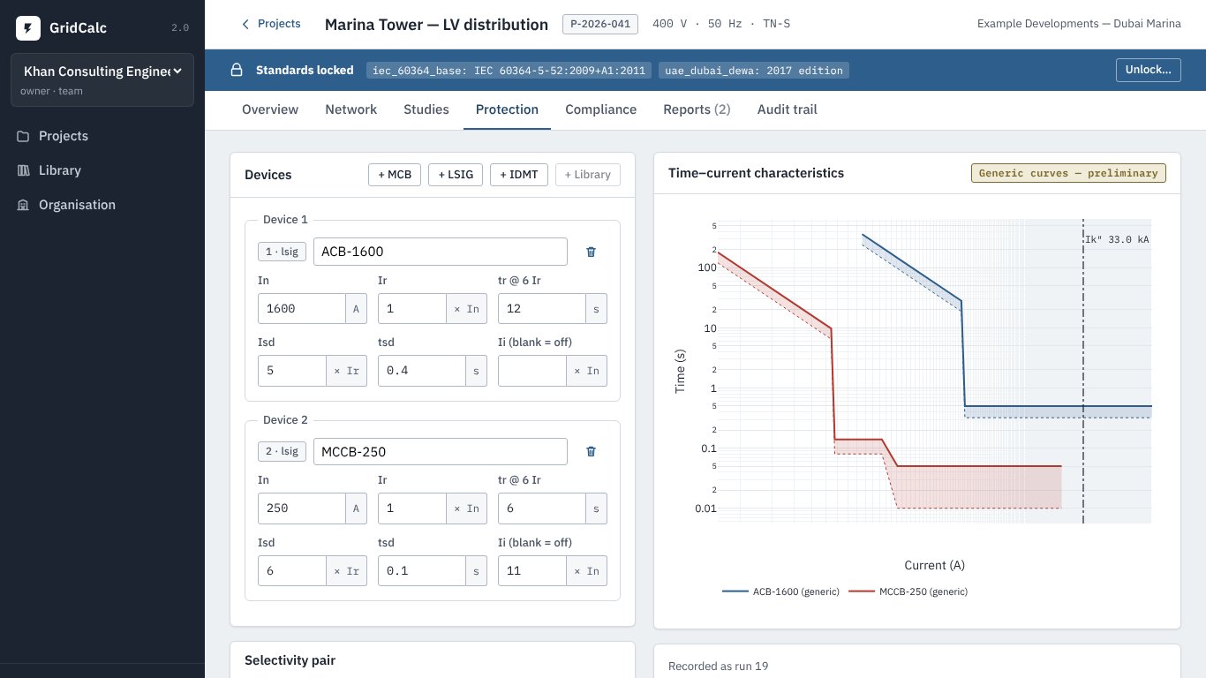Click Device 2 Ii field showing 11
Screen dimensions: 1206x678
[x=531, y=570]
